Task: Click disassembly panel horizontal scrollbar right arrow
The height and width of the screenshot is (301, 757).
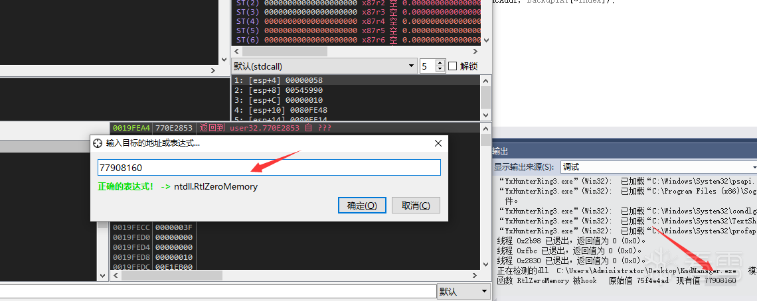Action: point(214,70)
